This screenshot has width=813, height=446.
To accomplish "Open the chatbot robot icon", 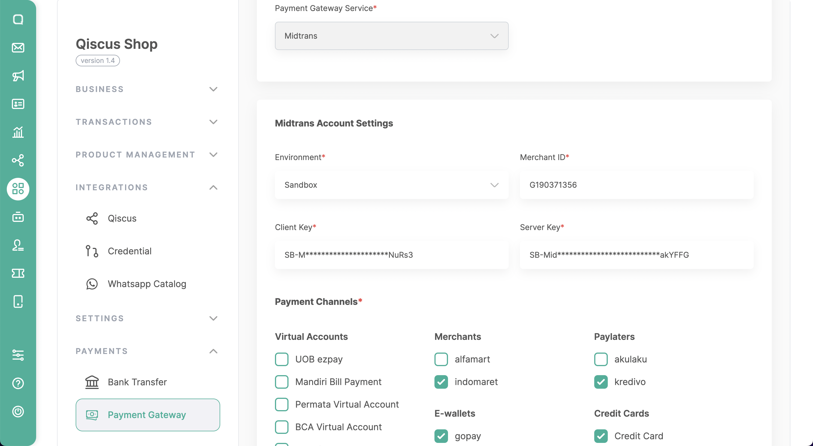I will click(18, 217).
